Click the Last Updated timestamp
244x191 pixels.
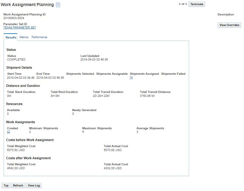pos(94,60)
